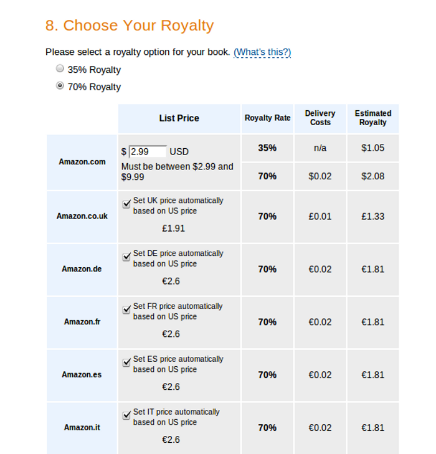Uncheck automatic UK price setting
Screen dimensions: 436x454
[x=126, y=204]
